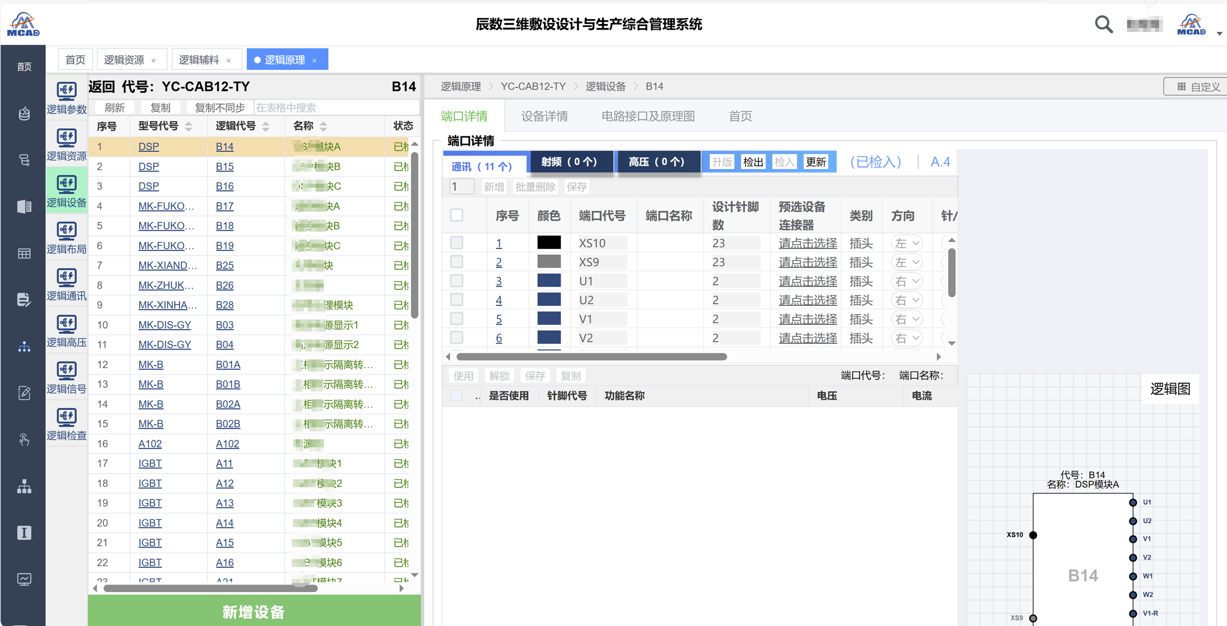Image resolution: width=1227 pixels, height=626 pixels.
Task: Sort by 型号代号 column arrows
Action: (189, 126)
